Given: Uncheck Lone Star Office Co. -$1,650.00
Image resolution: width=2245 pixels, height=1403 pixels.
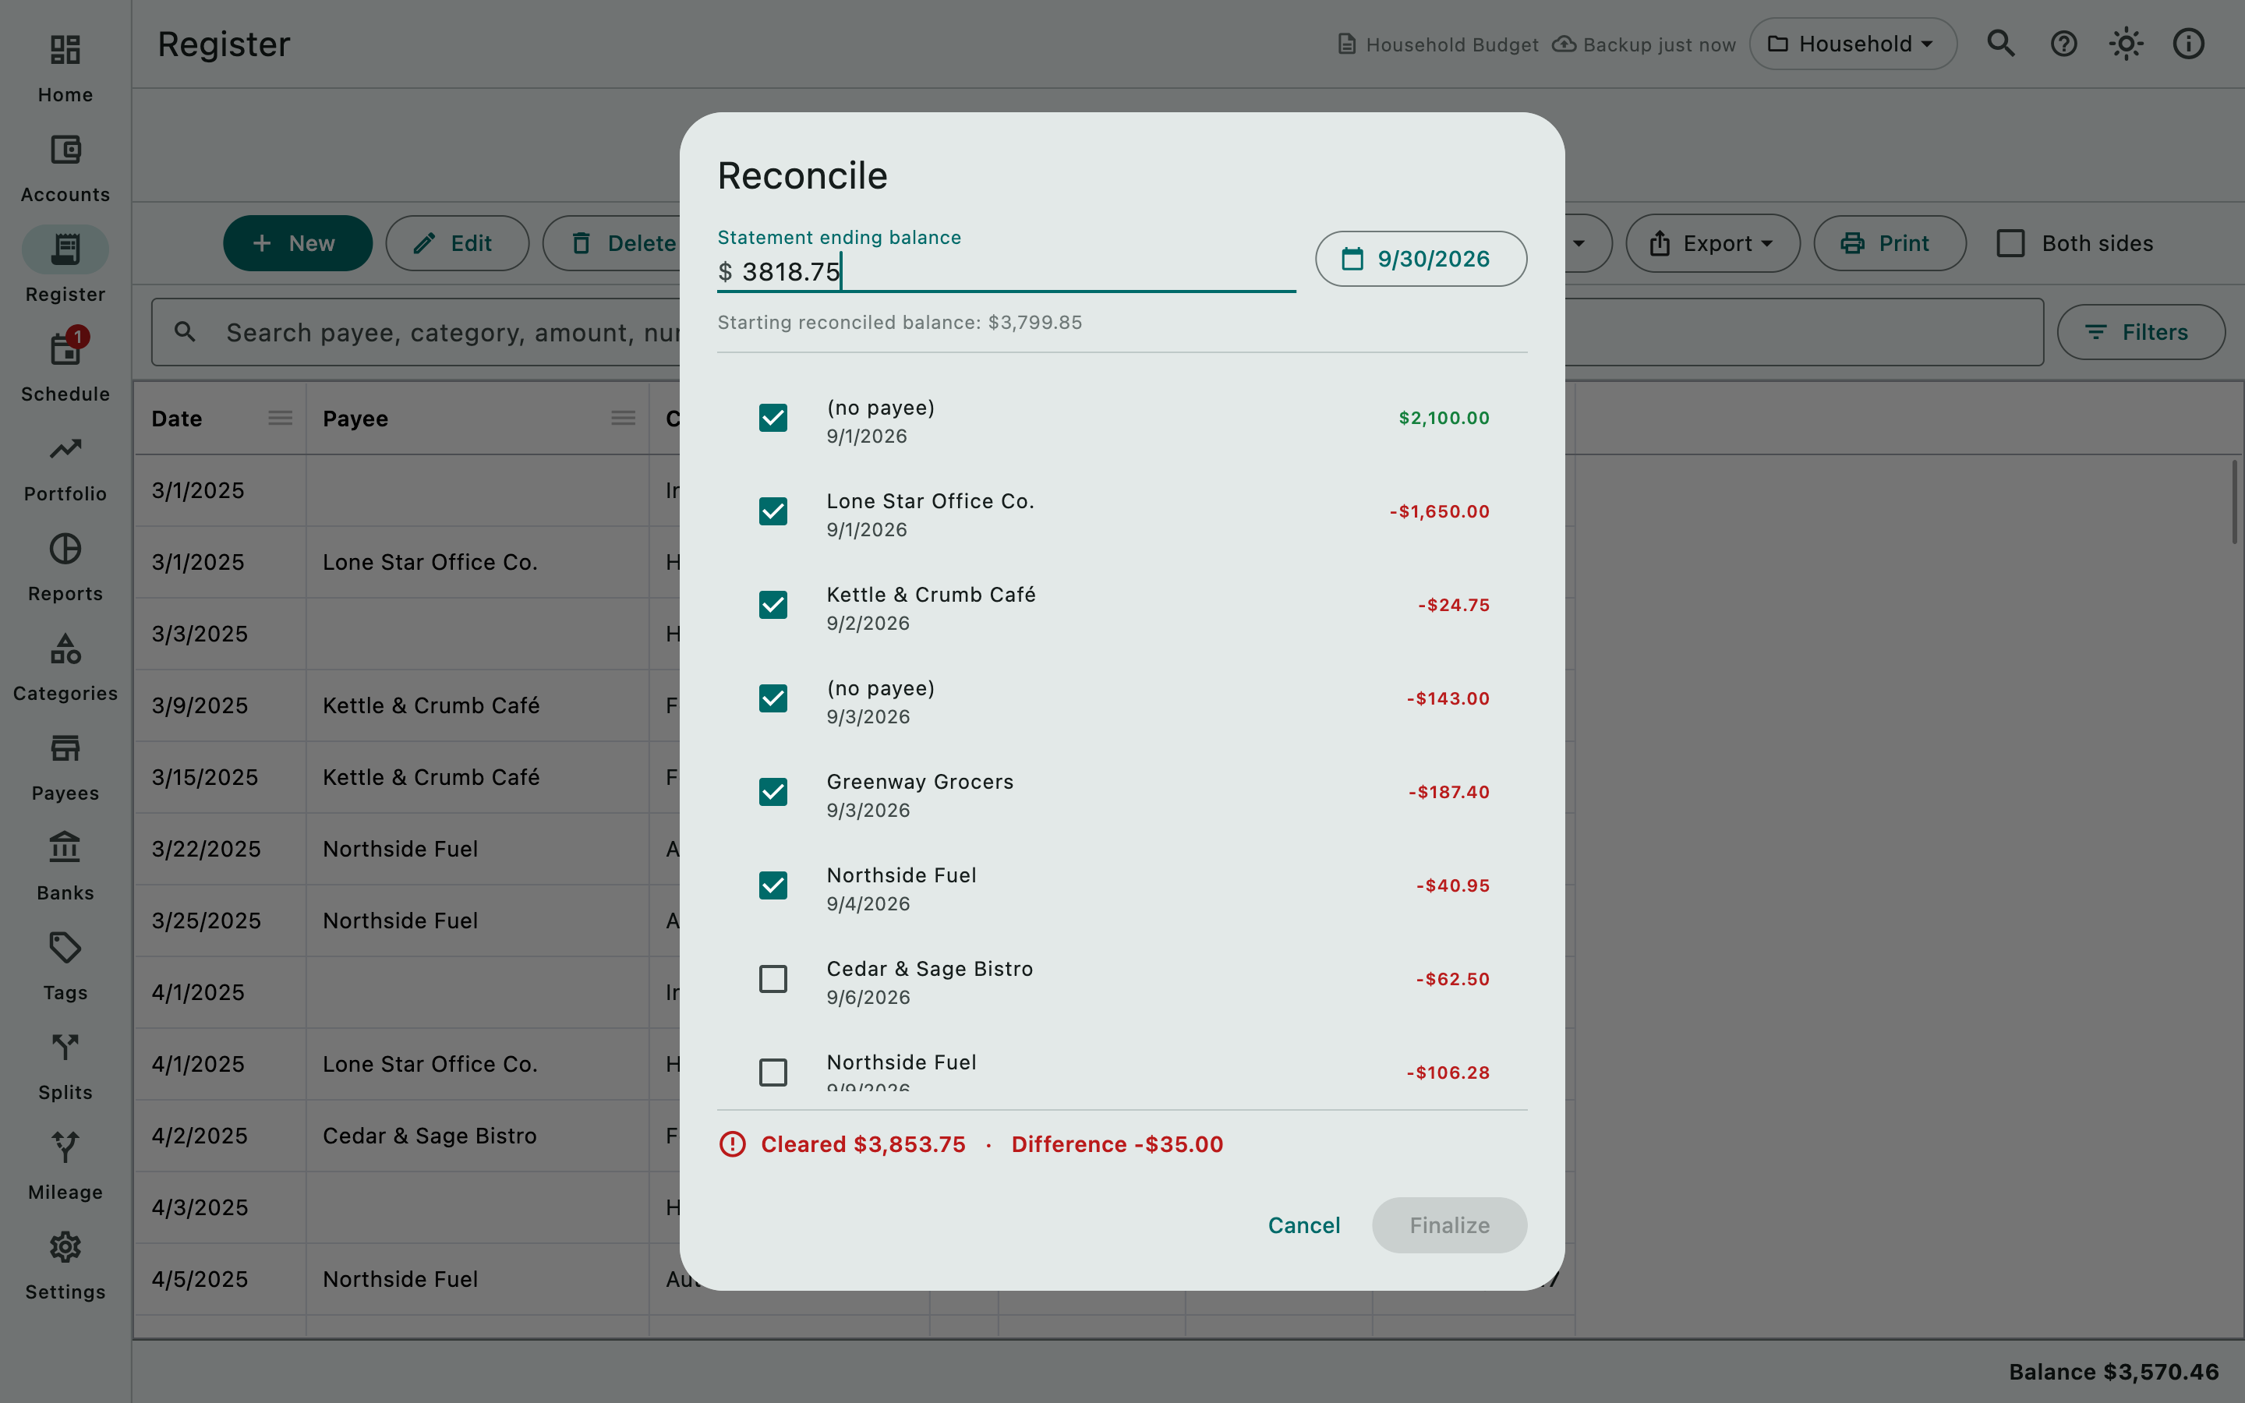Looking at the screenshot, I should tap(772, 511).
